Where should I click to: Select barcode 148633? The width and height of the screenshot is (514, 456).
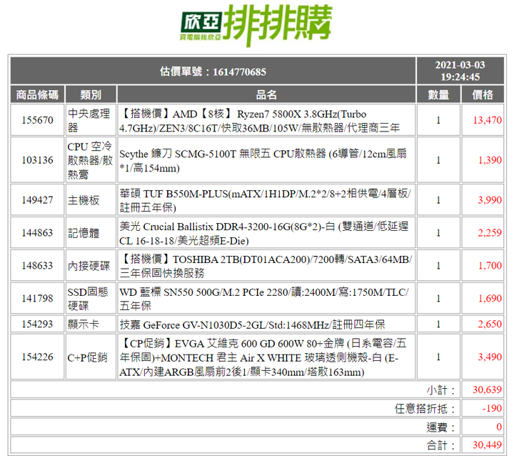[x=37, y=266]
